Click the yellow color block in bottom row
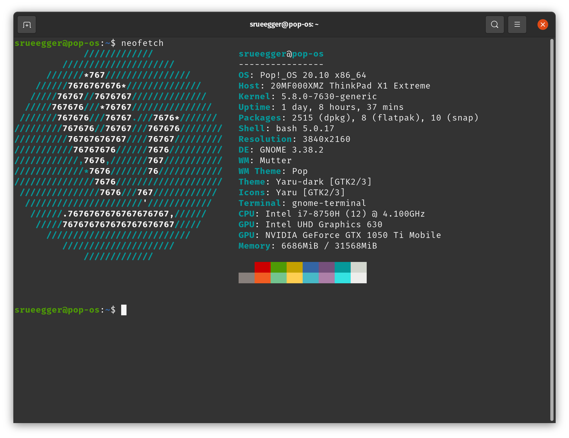The height and width of the screenshot is (438, 569). pyautogui.click(x=294, y=278)
